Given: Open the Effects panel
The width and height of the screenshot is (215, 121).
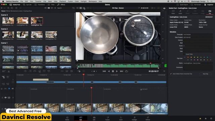Looking at the screenshot, I should point(61,5).
